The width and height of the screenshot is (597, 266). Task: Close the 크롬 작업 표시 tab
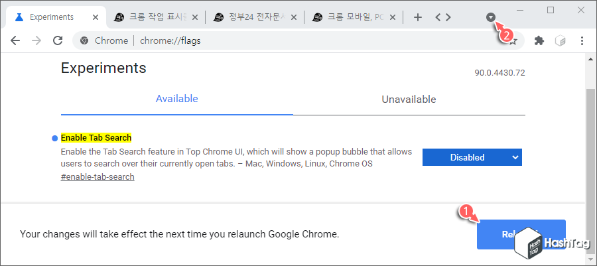(x=194, y=17)
